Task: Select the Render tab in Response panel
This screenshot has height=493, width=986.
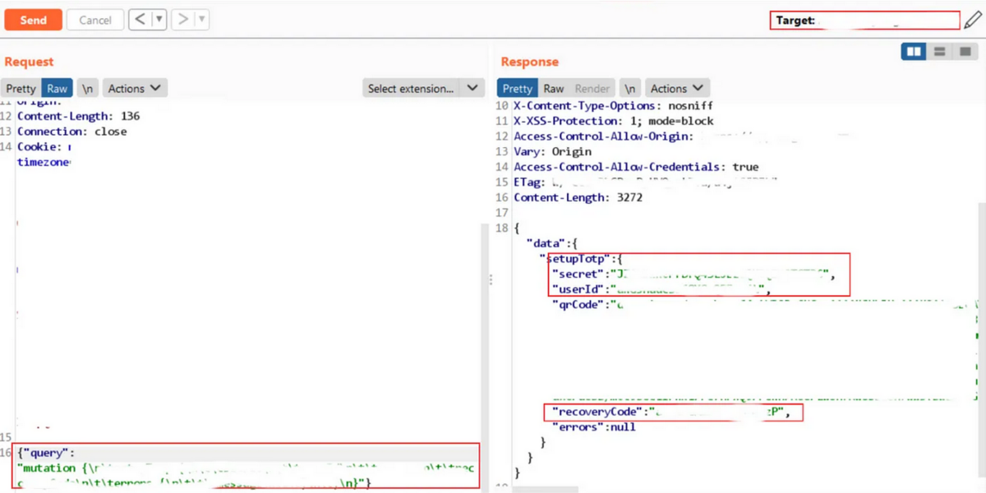Action: [x=592, y=88]
